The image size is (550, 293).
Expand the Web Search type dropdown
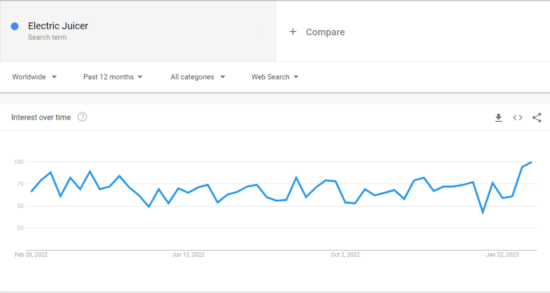(x=275, y=77)
